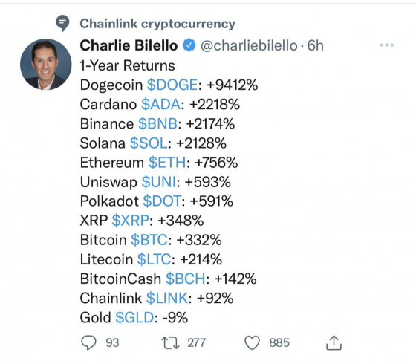
Task: Click the topic chat bubble icon
Action: (x=62, y=23)
